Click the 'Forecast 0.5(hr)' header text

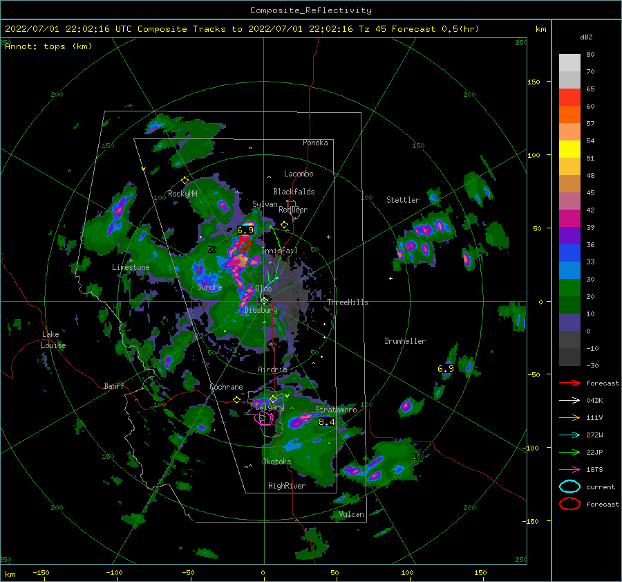coord(435,29)
